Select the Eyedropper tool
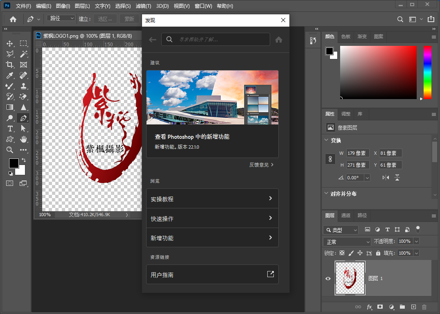 click(x=10, y=75)
